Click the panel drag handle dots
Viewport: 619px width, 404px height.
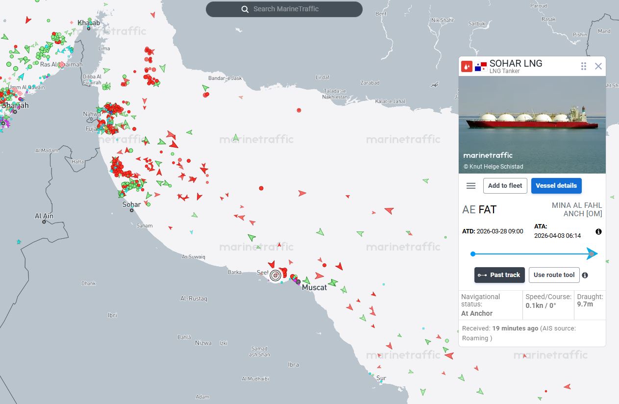584,66
